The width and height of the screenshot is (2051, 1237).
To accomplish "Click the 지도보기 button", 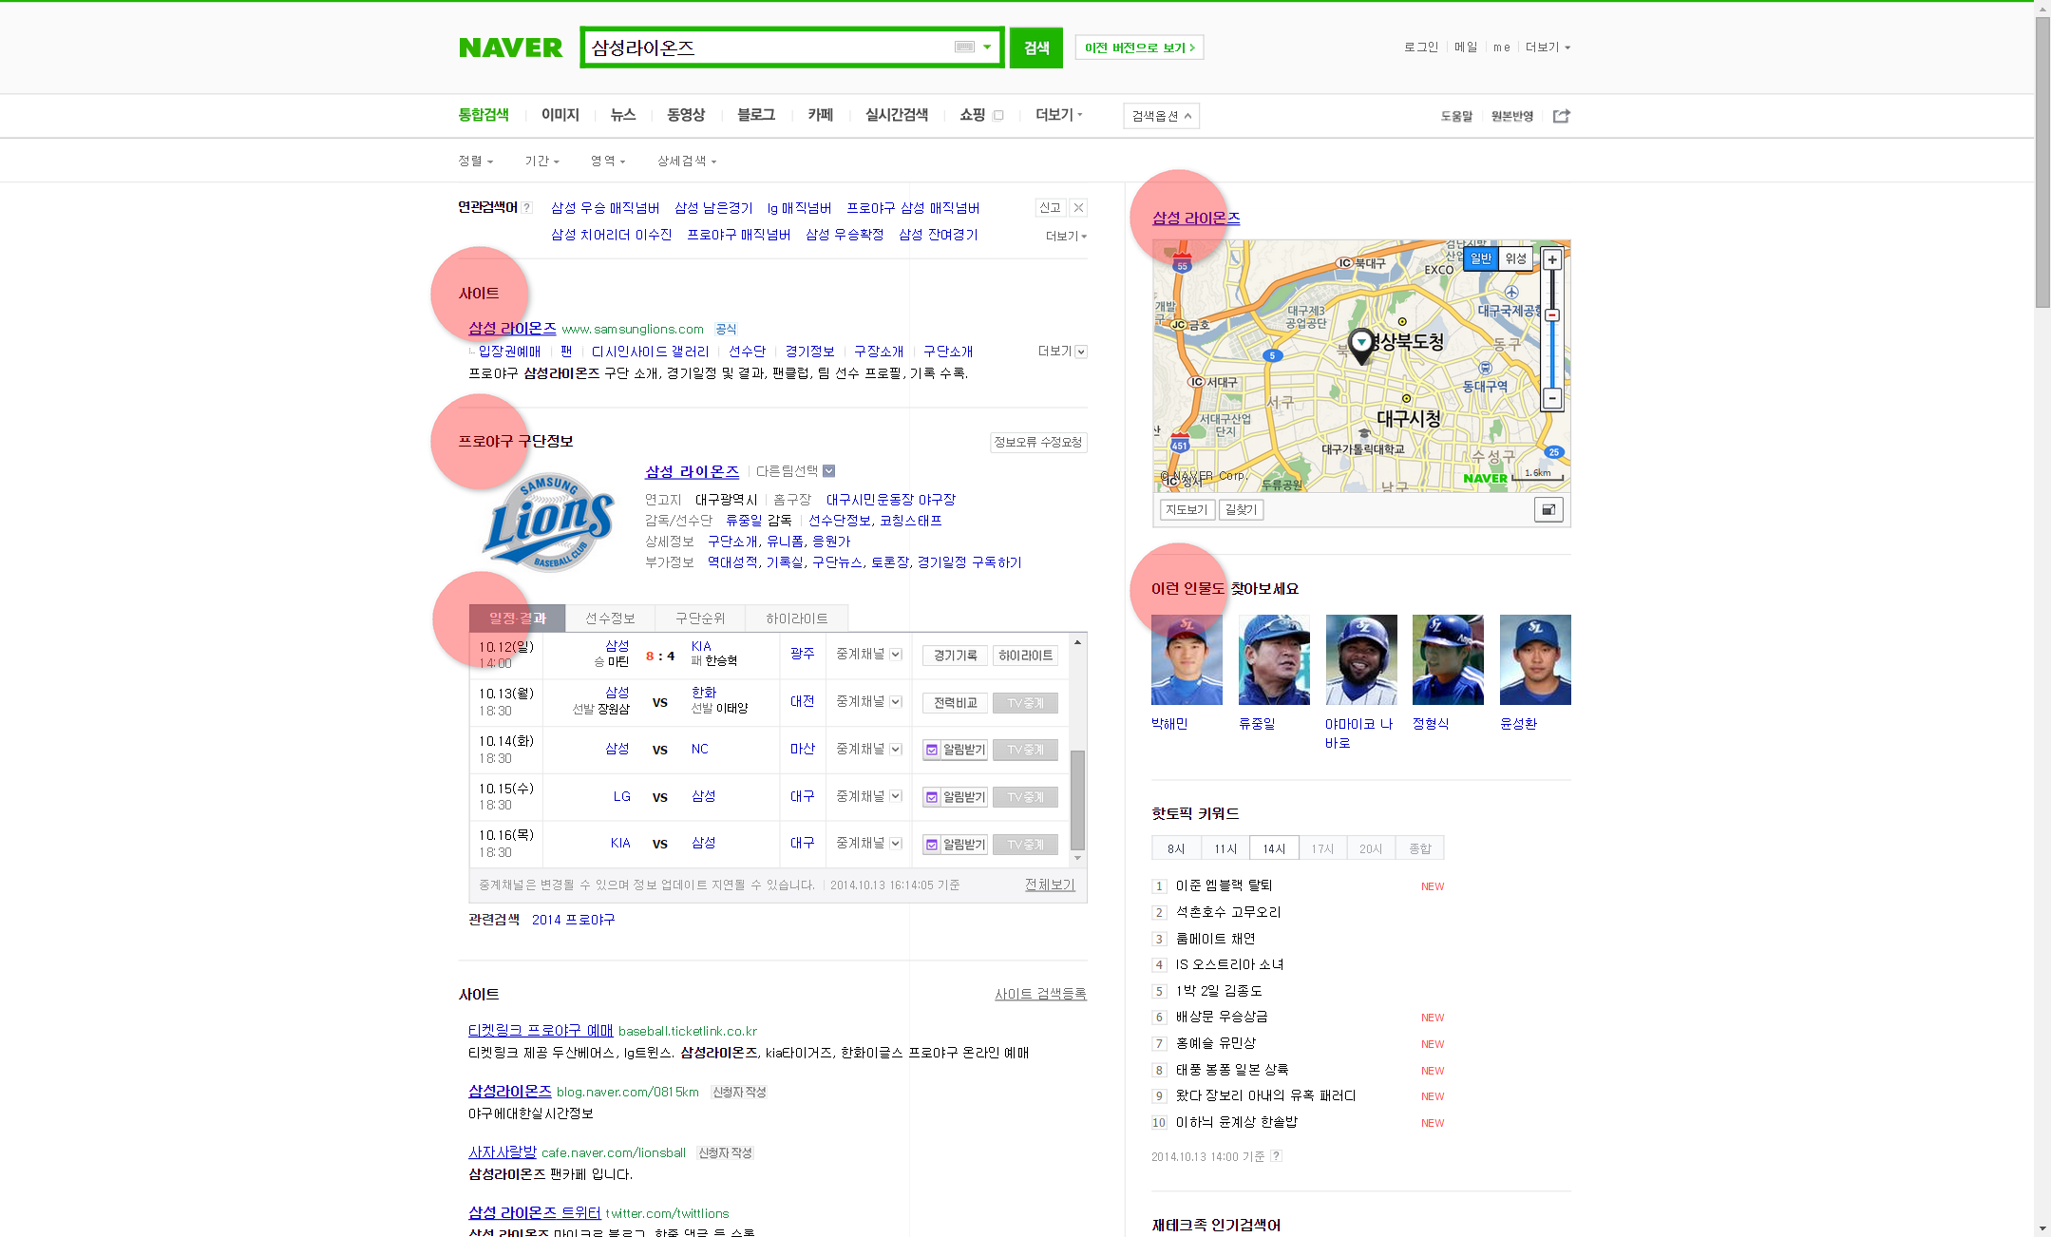I will [1186, 510].
